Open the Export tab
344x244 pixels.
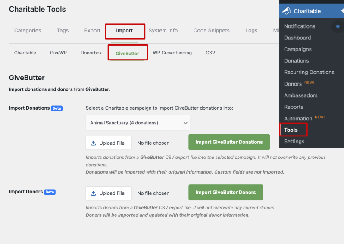point(92,30)
